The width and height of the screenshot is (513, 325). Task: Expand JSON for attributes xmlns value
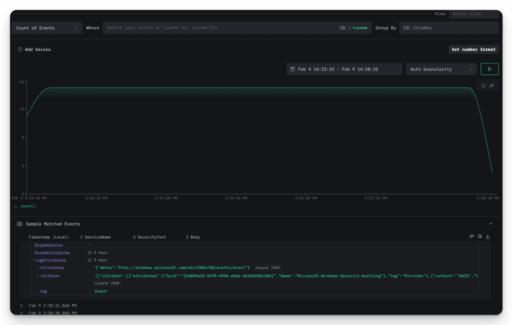[267, 268]
